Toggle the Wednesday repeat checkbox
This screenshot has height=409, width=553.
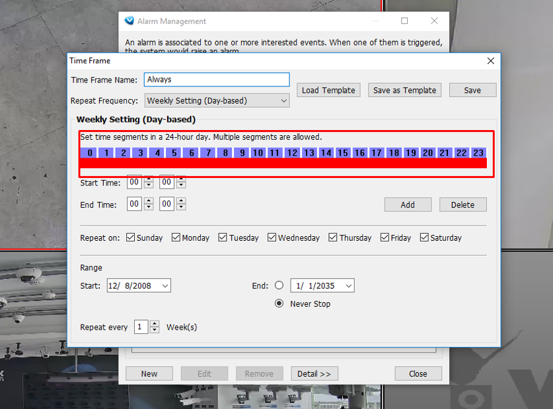[272, 237]
